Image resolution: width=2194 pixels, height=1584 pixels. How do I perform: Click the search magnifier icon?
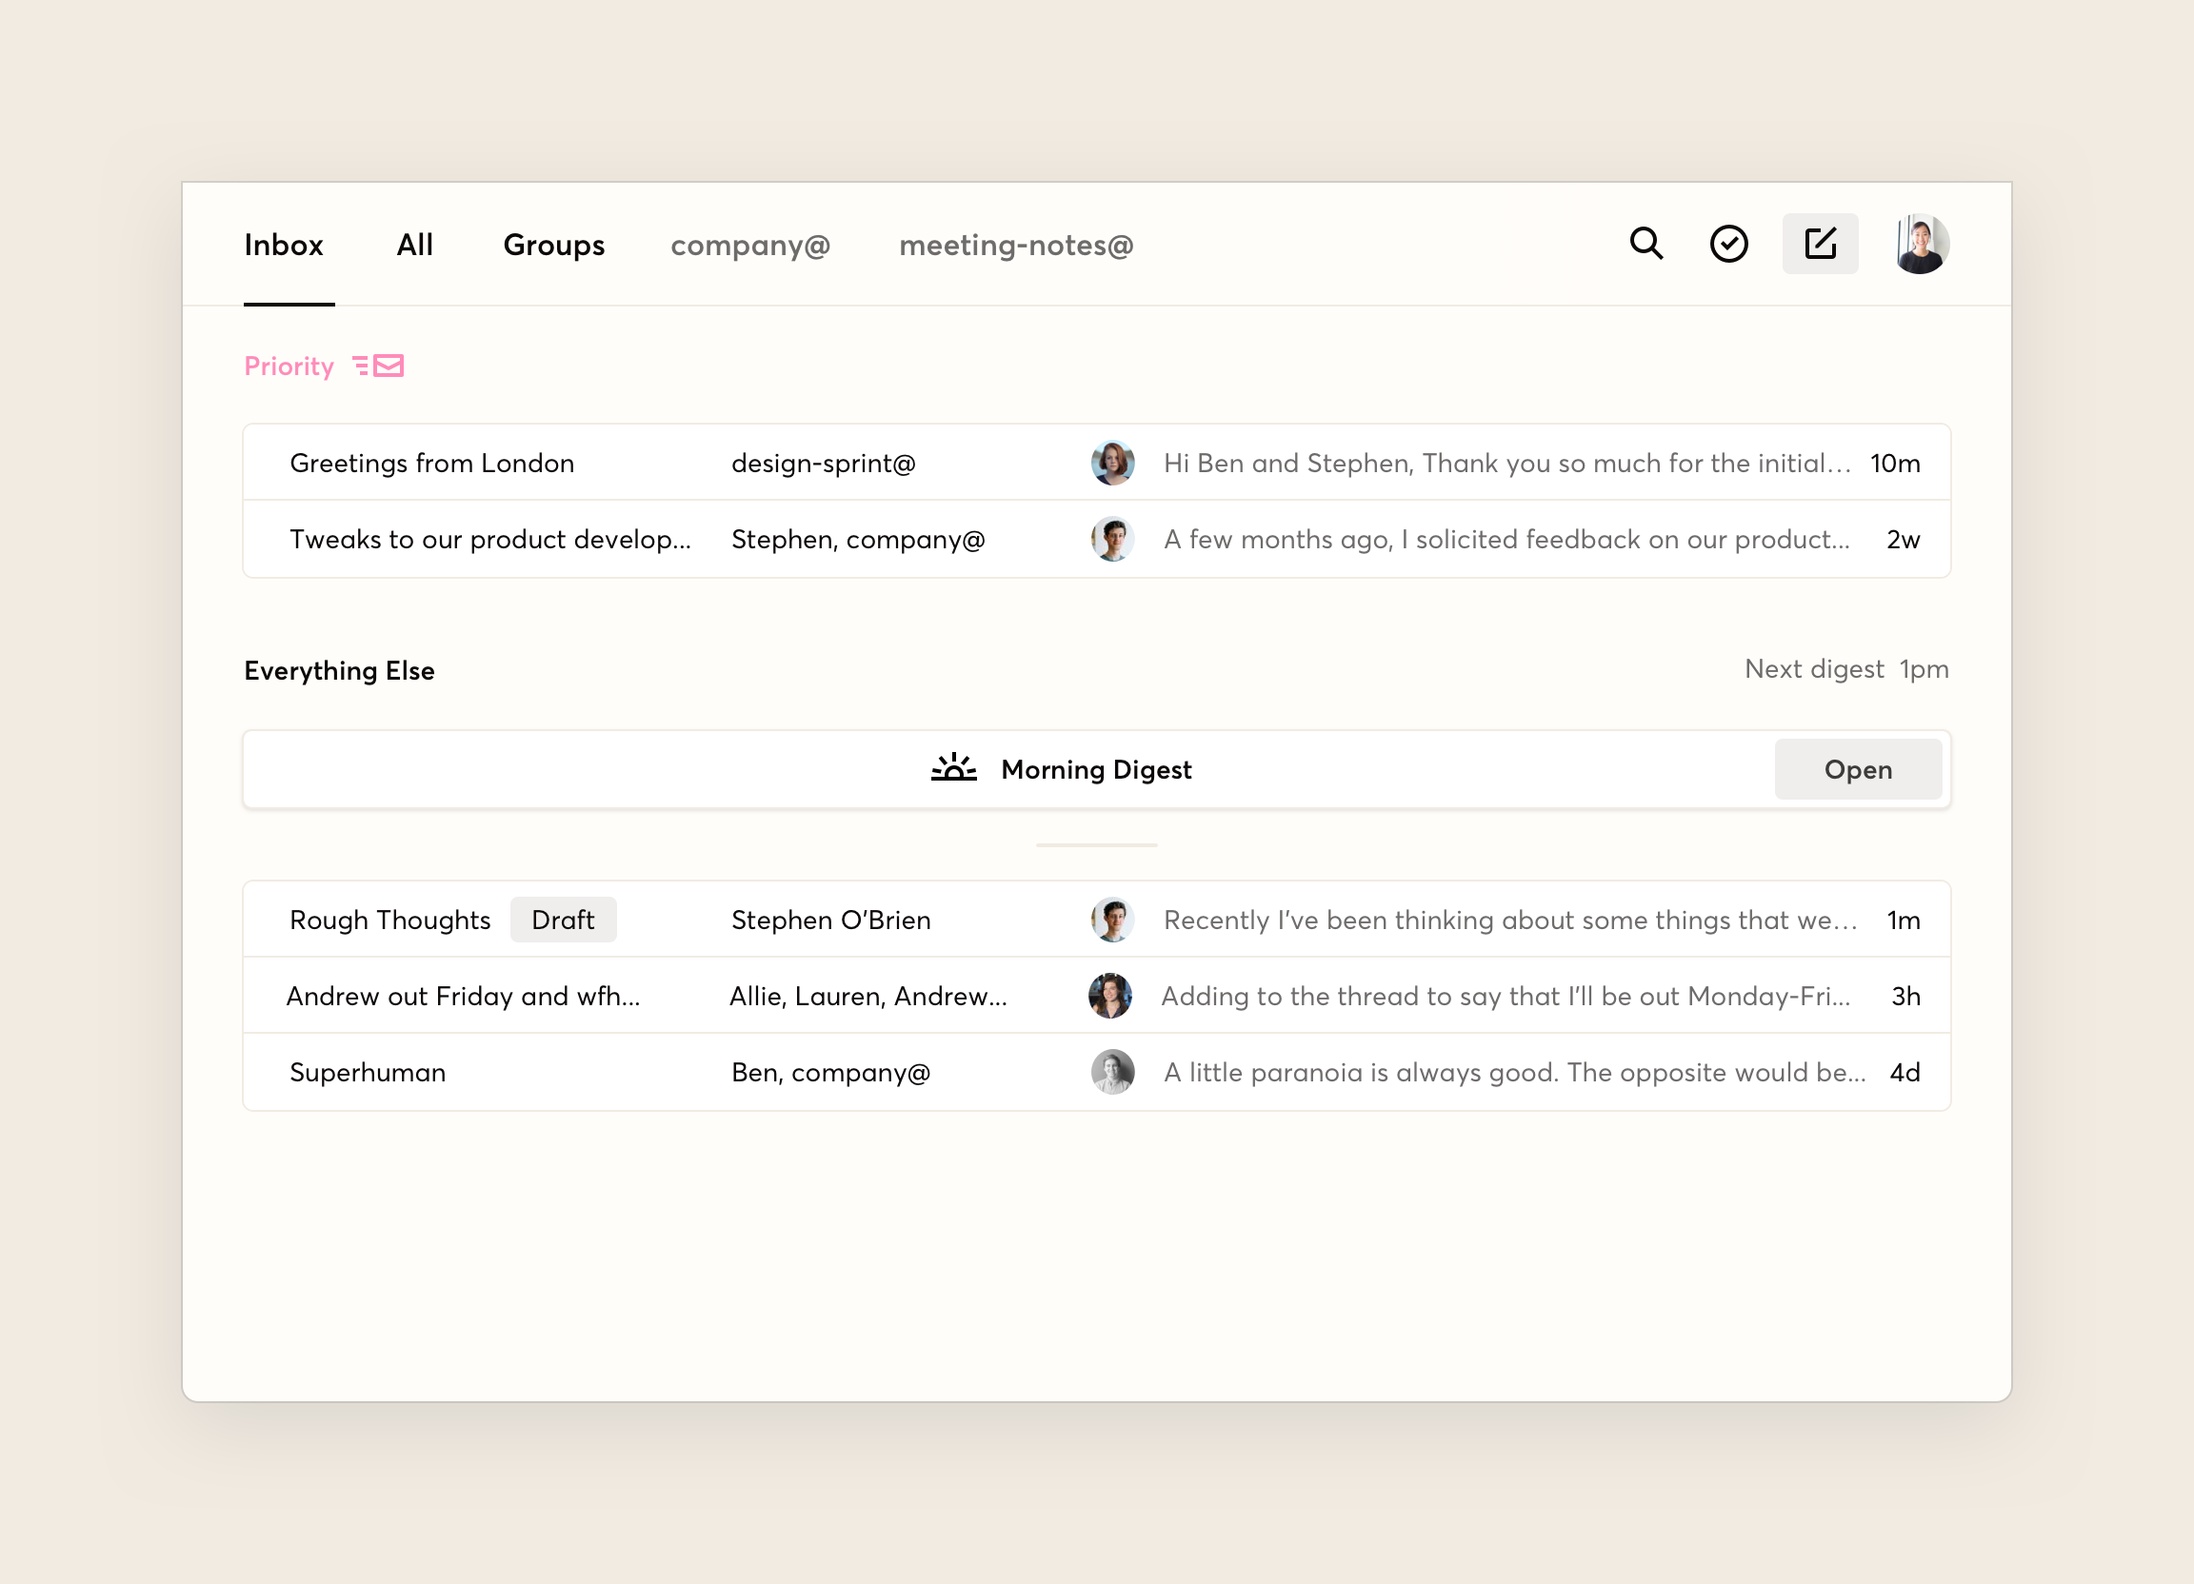pos(1645,244)
